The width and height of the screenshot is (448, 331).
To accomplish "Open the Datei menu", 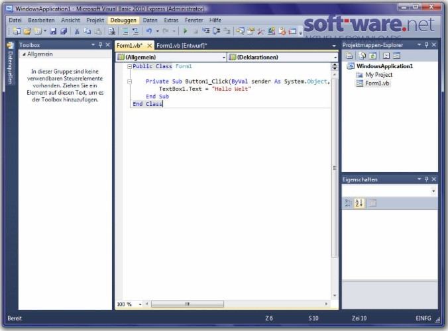I will tap(15, 21).
